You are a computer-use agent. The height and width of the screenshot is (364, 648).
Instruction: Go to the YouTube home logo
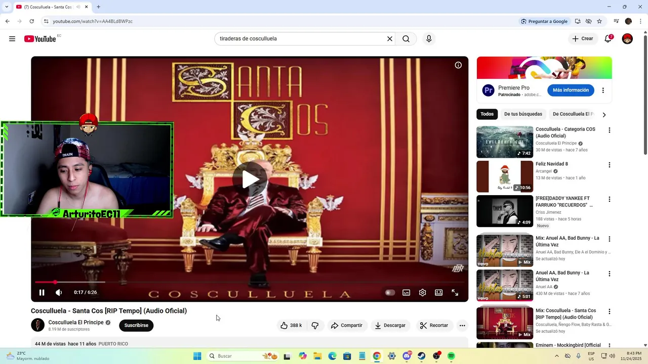point(40,39)
